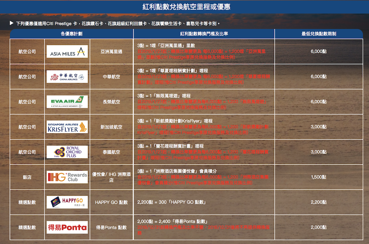The width and height of the screenshot is (369, 244).
Task: Click 精選點數 in the HAPPY GO row
Action: point(27,202)
